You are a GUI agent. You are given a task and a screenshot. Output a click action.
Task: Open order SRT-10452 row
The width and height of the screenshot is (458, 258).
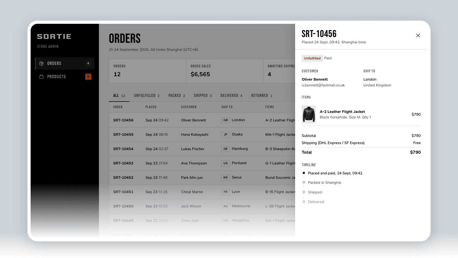pyautogui.click(x=202, y=177)
